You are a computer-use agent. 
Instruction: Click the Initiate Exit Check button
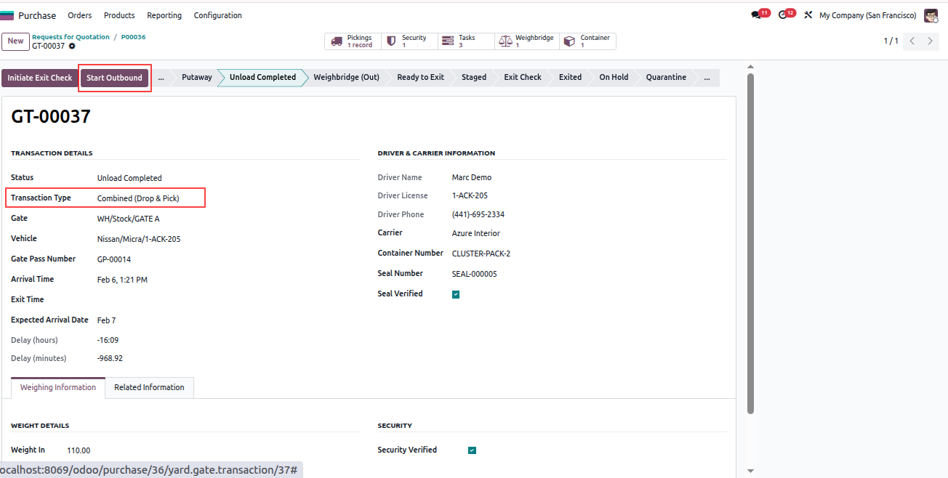[40, 78]
